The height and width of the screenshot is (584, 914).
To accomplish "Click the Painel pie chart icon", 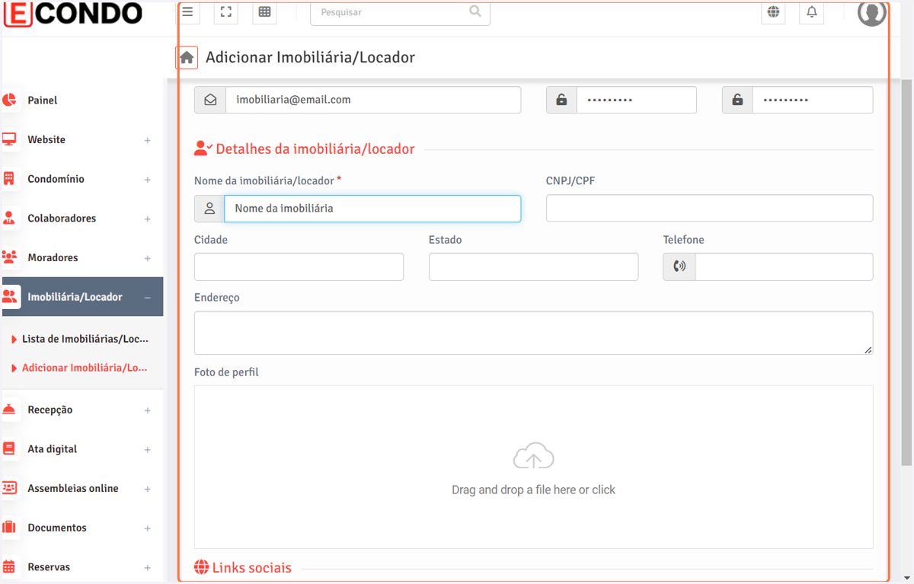I will pyautogui.click(x=9, y=101).
